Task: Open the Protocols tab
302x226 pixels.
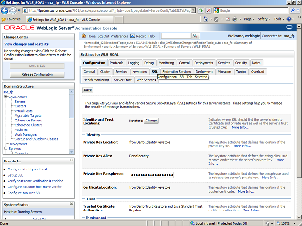Action: (x=117, y=63)
